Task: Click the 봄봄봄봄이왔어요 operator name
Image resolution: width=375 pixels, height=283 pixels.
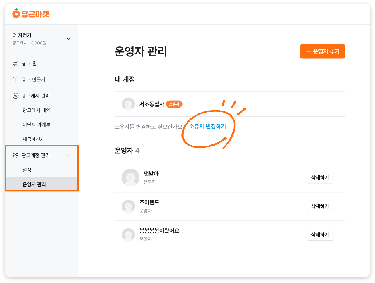Action: pos(159,231)
